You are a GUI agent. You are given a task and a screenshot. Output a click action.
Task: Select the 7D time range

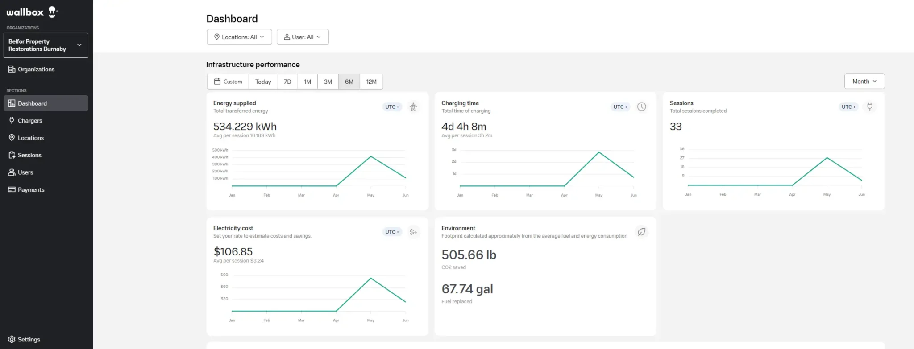click(x=287, y=82)
